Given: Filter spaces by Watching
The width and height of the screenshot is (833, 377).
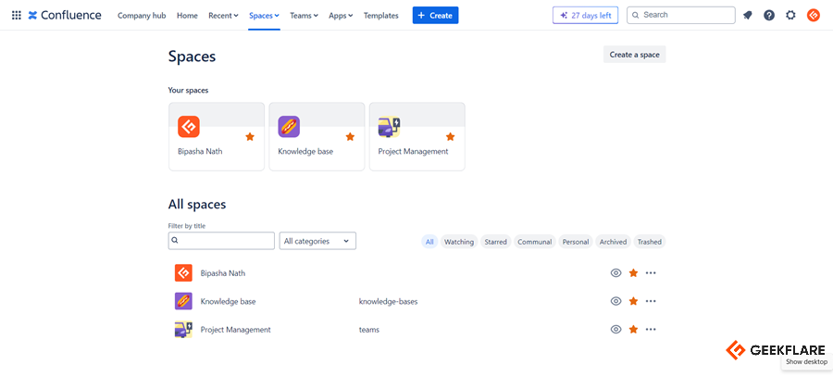Looking at the screenshot, I should [x=459, y=242].
